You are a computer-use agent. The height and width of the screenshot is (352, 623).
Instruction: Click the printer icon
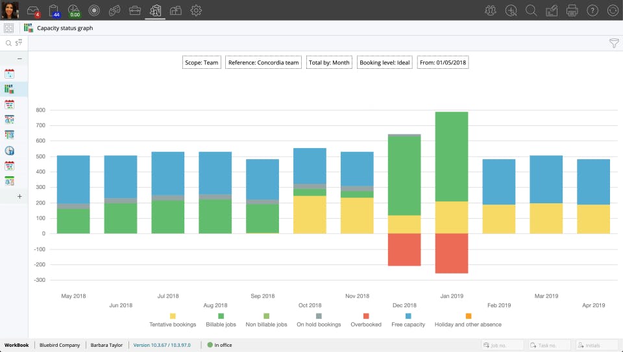(x=572, y=10)
